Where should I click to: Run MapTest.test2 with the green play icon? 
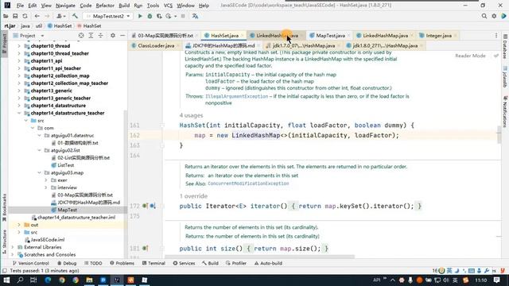coord(140,16)
